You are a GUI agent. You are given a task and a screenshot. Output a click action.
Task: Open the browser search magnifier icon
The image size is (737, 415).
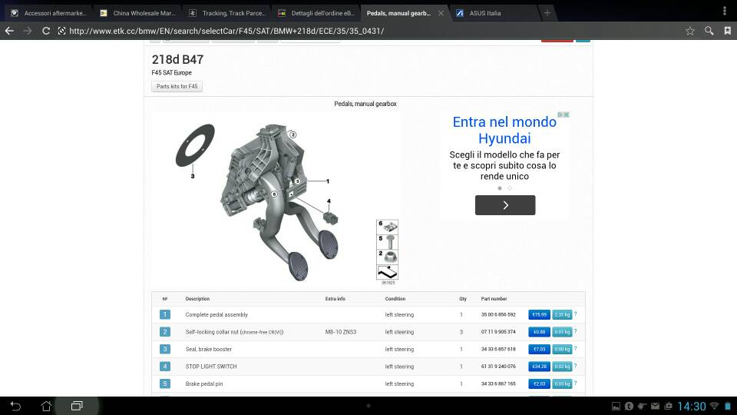pyautogui.click(x=709, y=31)
